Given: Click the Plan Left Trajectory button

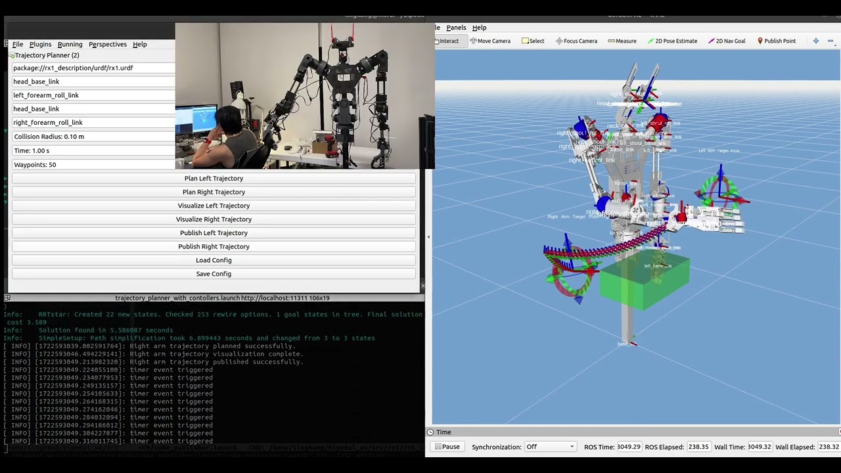Looking at the screenshot, I should (214, 178).
